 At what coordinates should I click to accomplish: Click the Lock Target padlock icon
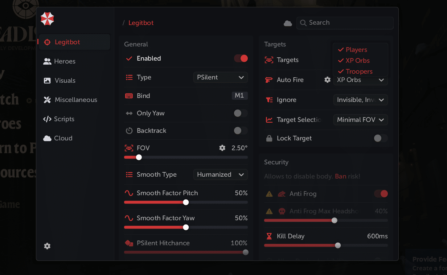tap(269, 138)
